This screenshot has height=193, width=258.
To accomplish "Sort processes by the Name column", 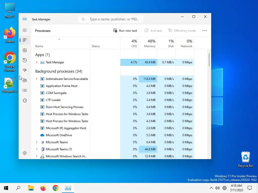I will (60, 43).
